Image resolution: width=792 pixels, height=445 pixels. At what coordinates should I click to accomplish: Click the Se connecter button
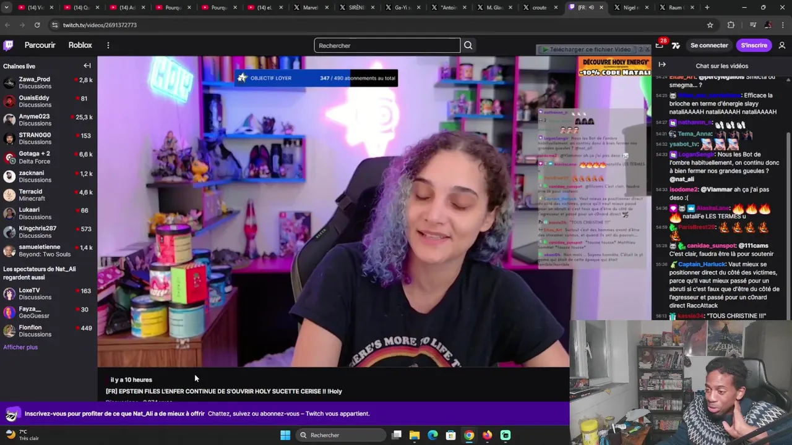coord(709,45)
